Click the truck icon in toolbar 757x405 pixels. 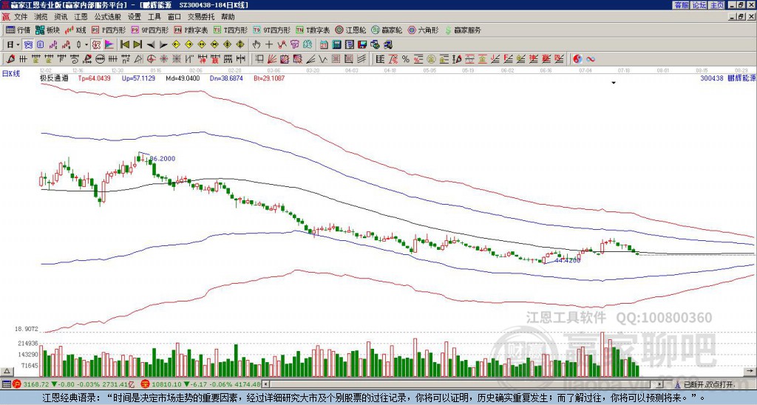[388, 45]
